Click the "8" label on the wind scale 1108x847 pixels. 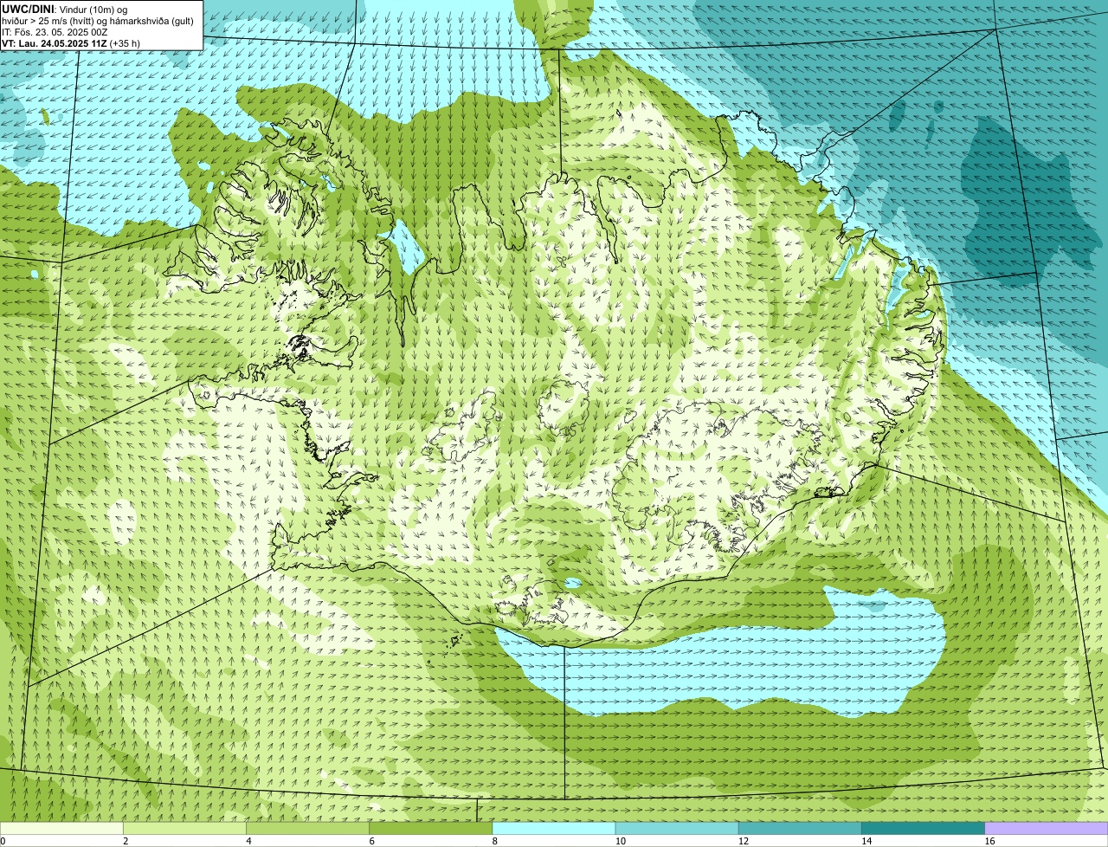pos(495,841)
